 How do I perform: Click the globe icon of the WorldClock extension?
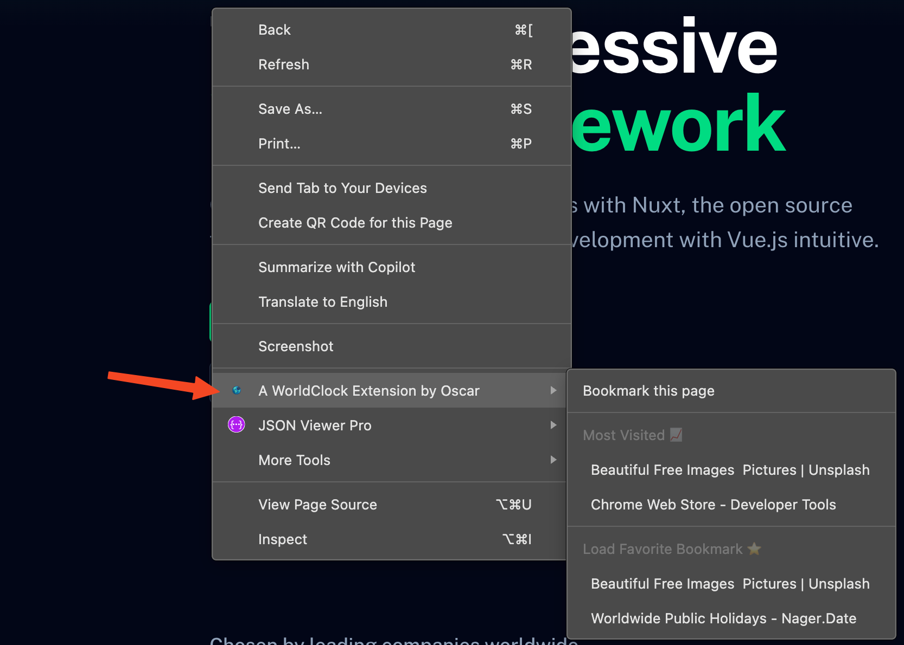(x=237, y=390)
